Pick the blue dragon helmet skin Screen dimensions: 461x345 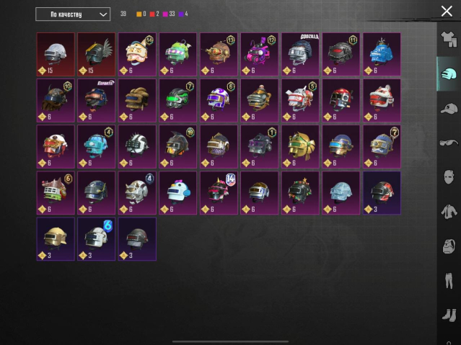[382, 54]
